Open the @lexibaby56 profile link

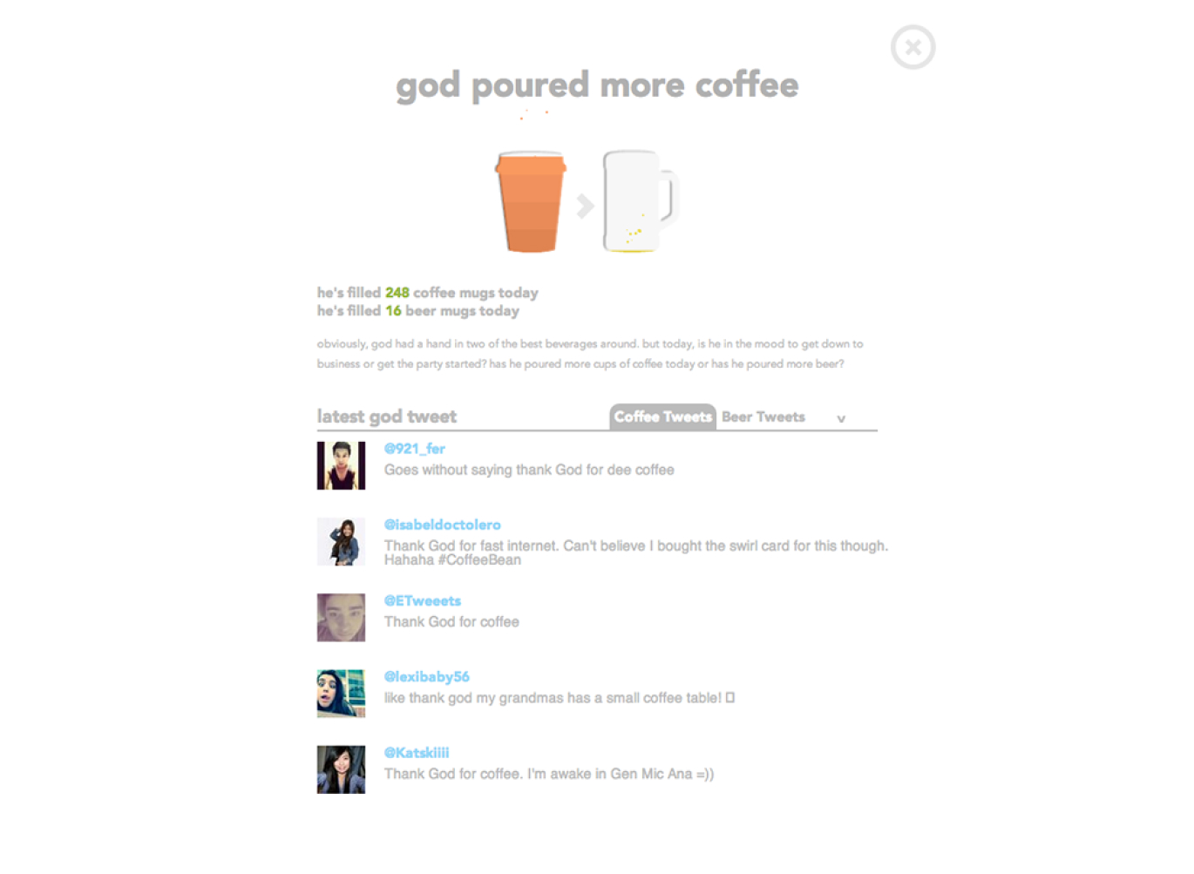click(427, 676)
